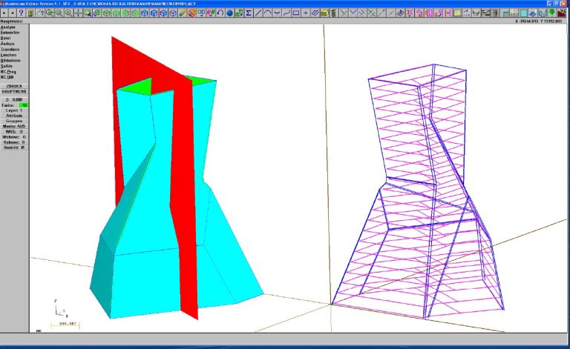Open the Layer setting in sidebar

(x=14, y=110)
